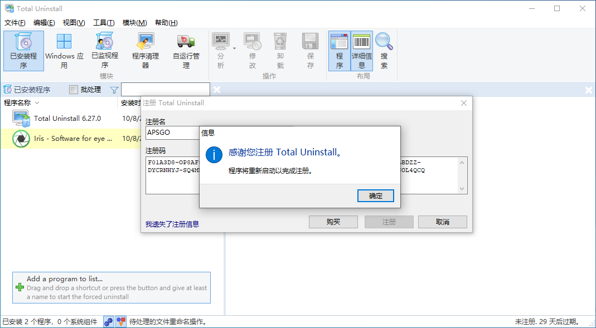Click the 安装时 column header
The height and width of the screenshot is (328, 596).
pos(131,103)
